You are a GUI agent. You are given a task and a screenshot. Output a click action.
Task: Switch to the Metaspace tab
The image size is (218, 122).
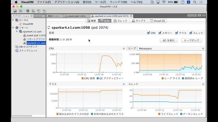tap(145, 48)
